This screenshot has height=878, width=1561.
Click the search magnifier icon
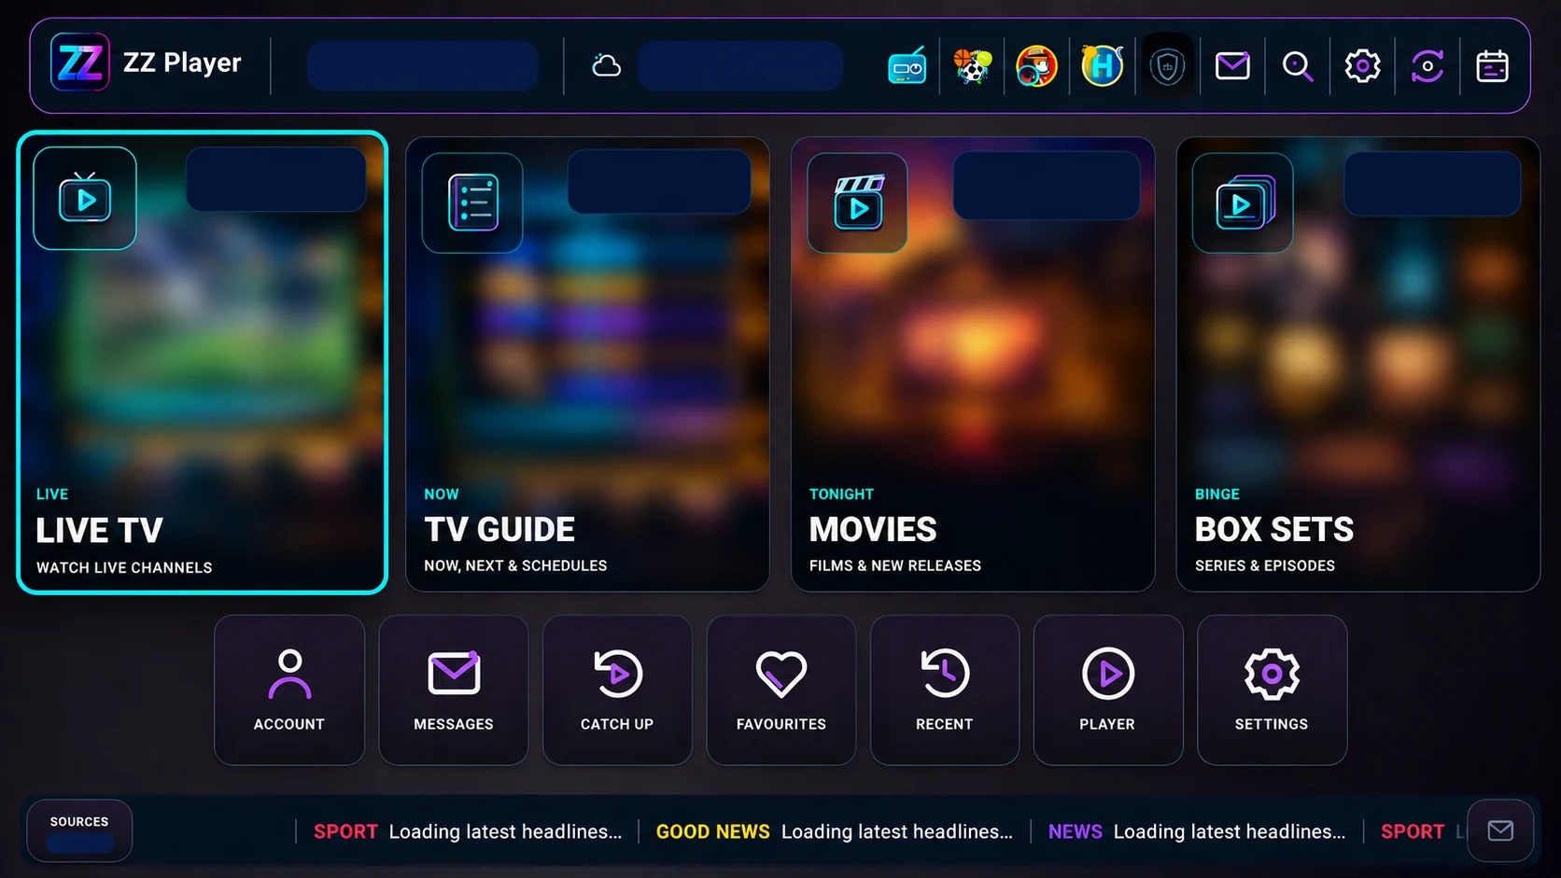[x=1298, y=66]
